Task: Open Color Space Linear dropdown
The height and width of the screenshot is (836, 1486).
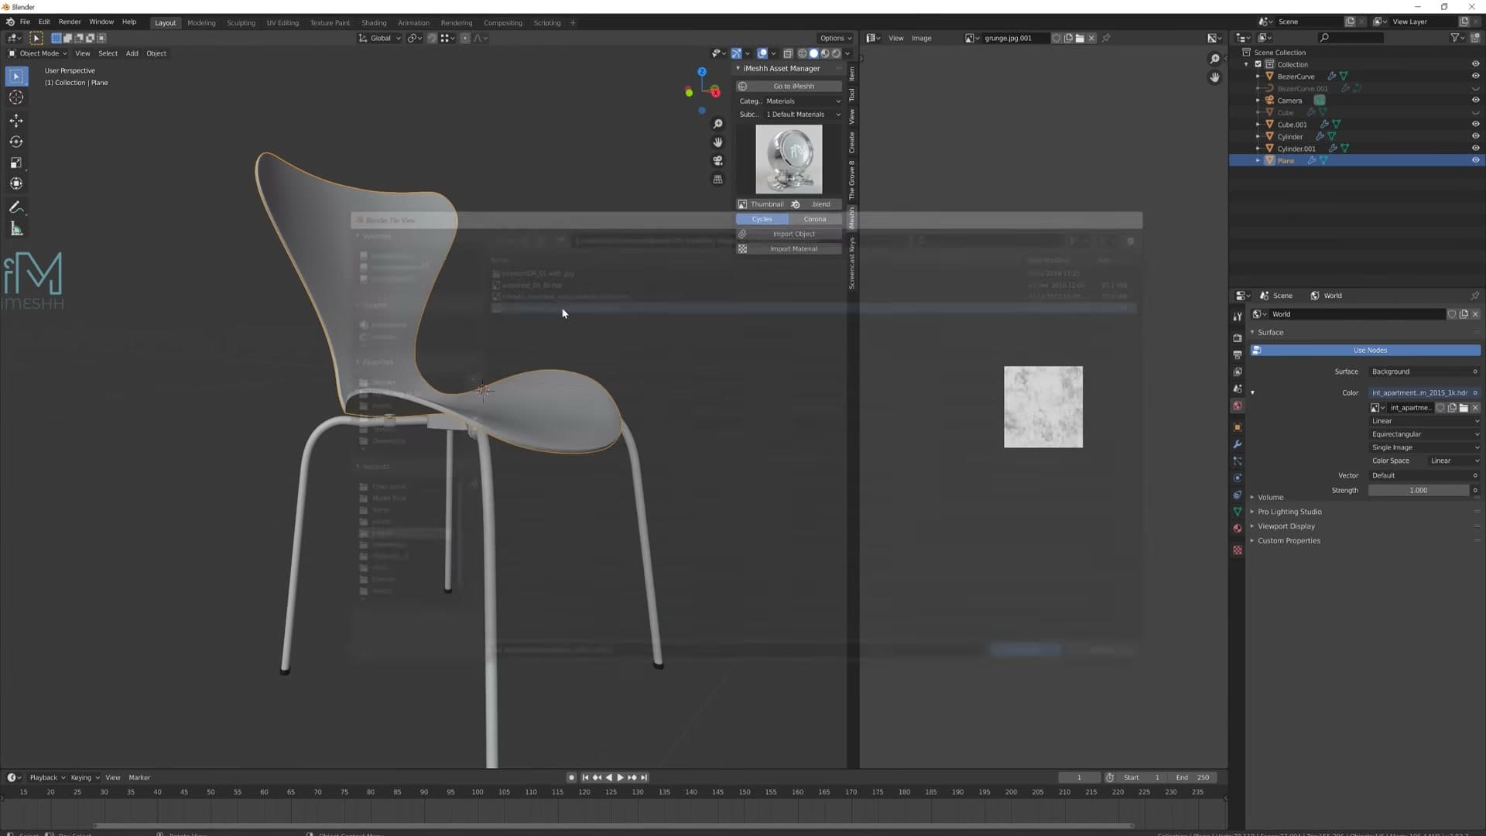Action: (x=1453, y=461)
